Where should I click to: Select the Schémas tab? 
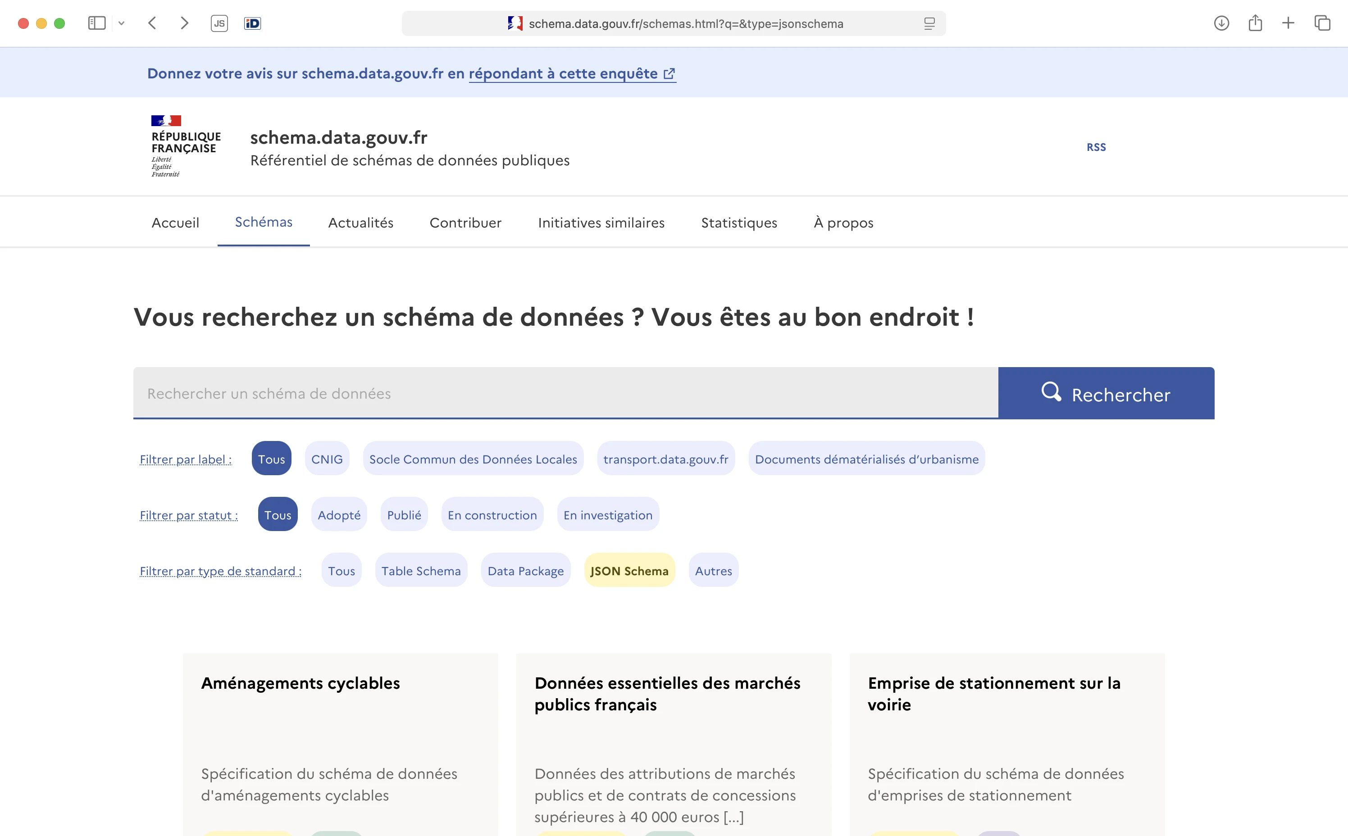click(264, 222)
